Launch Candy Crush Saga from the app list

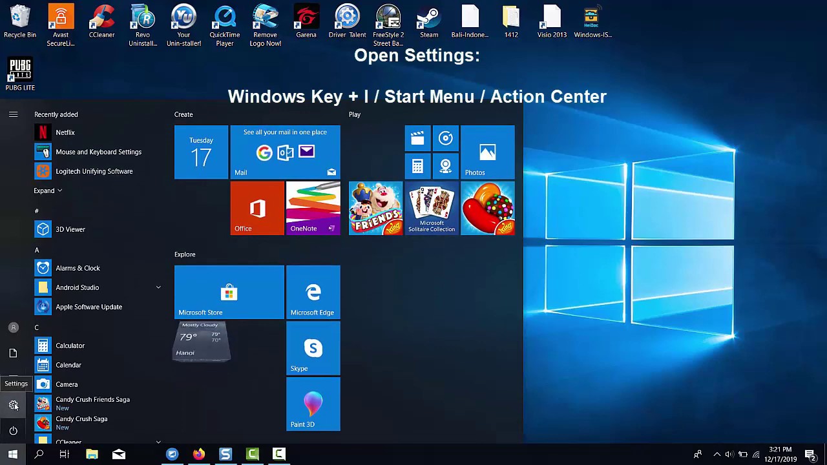(97, 423)
